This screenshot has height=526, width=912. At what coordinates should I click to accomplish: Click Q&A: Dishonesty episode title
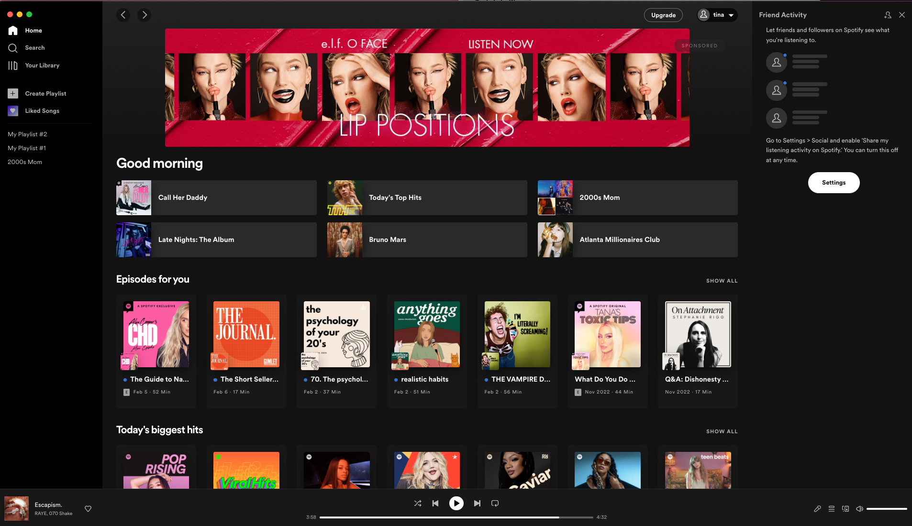(x=697, y=379)
